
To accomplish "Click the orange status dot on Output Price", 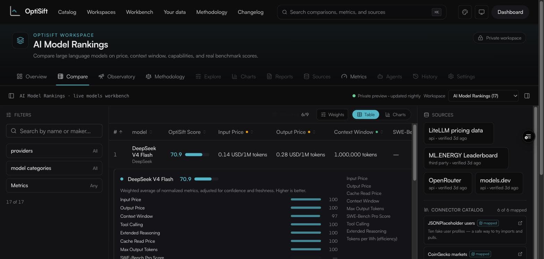I will (x=309, y=132).
